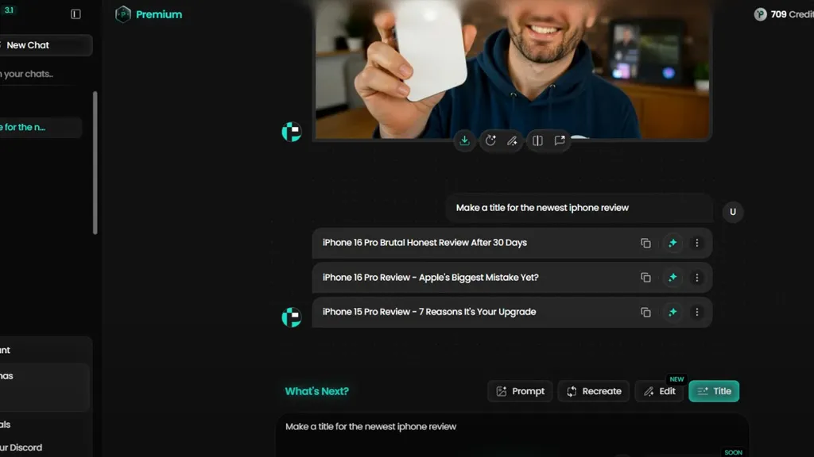814x457 pixels.
Task: Click the feedback flag icon under the thumbnail
Action: coord(560,140)
